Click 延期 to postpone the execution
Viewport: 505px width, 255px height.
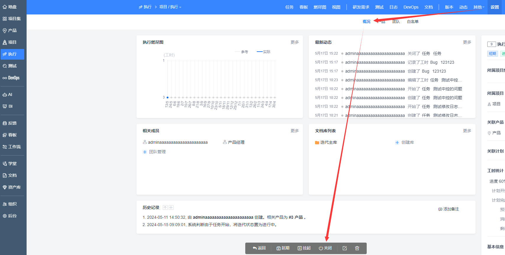click(x=283, y=248)
